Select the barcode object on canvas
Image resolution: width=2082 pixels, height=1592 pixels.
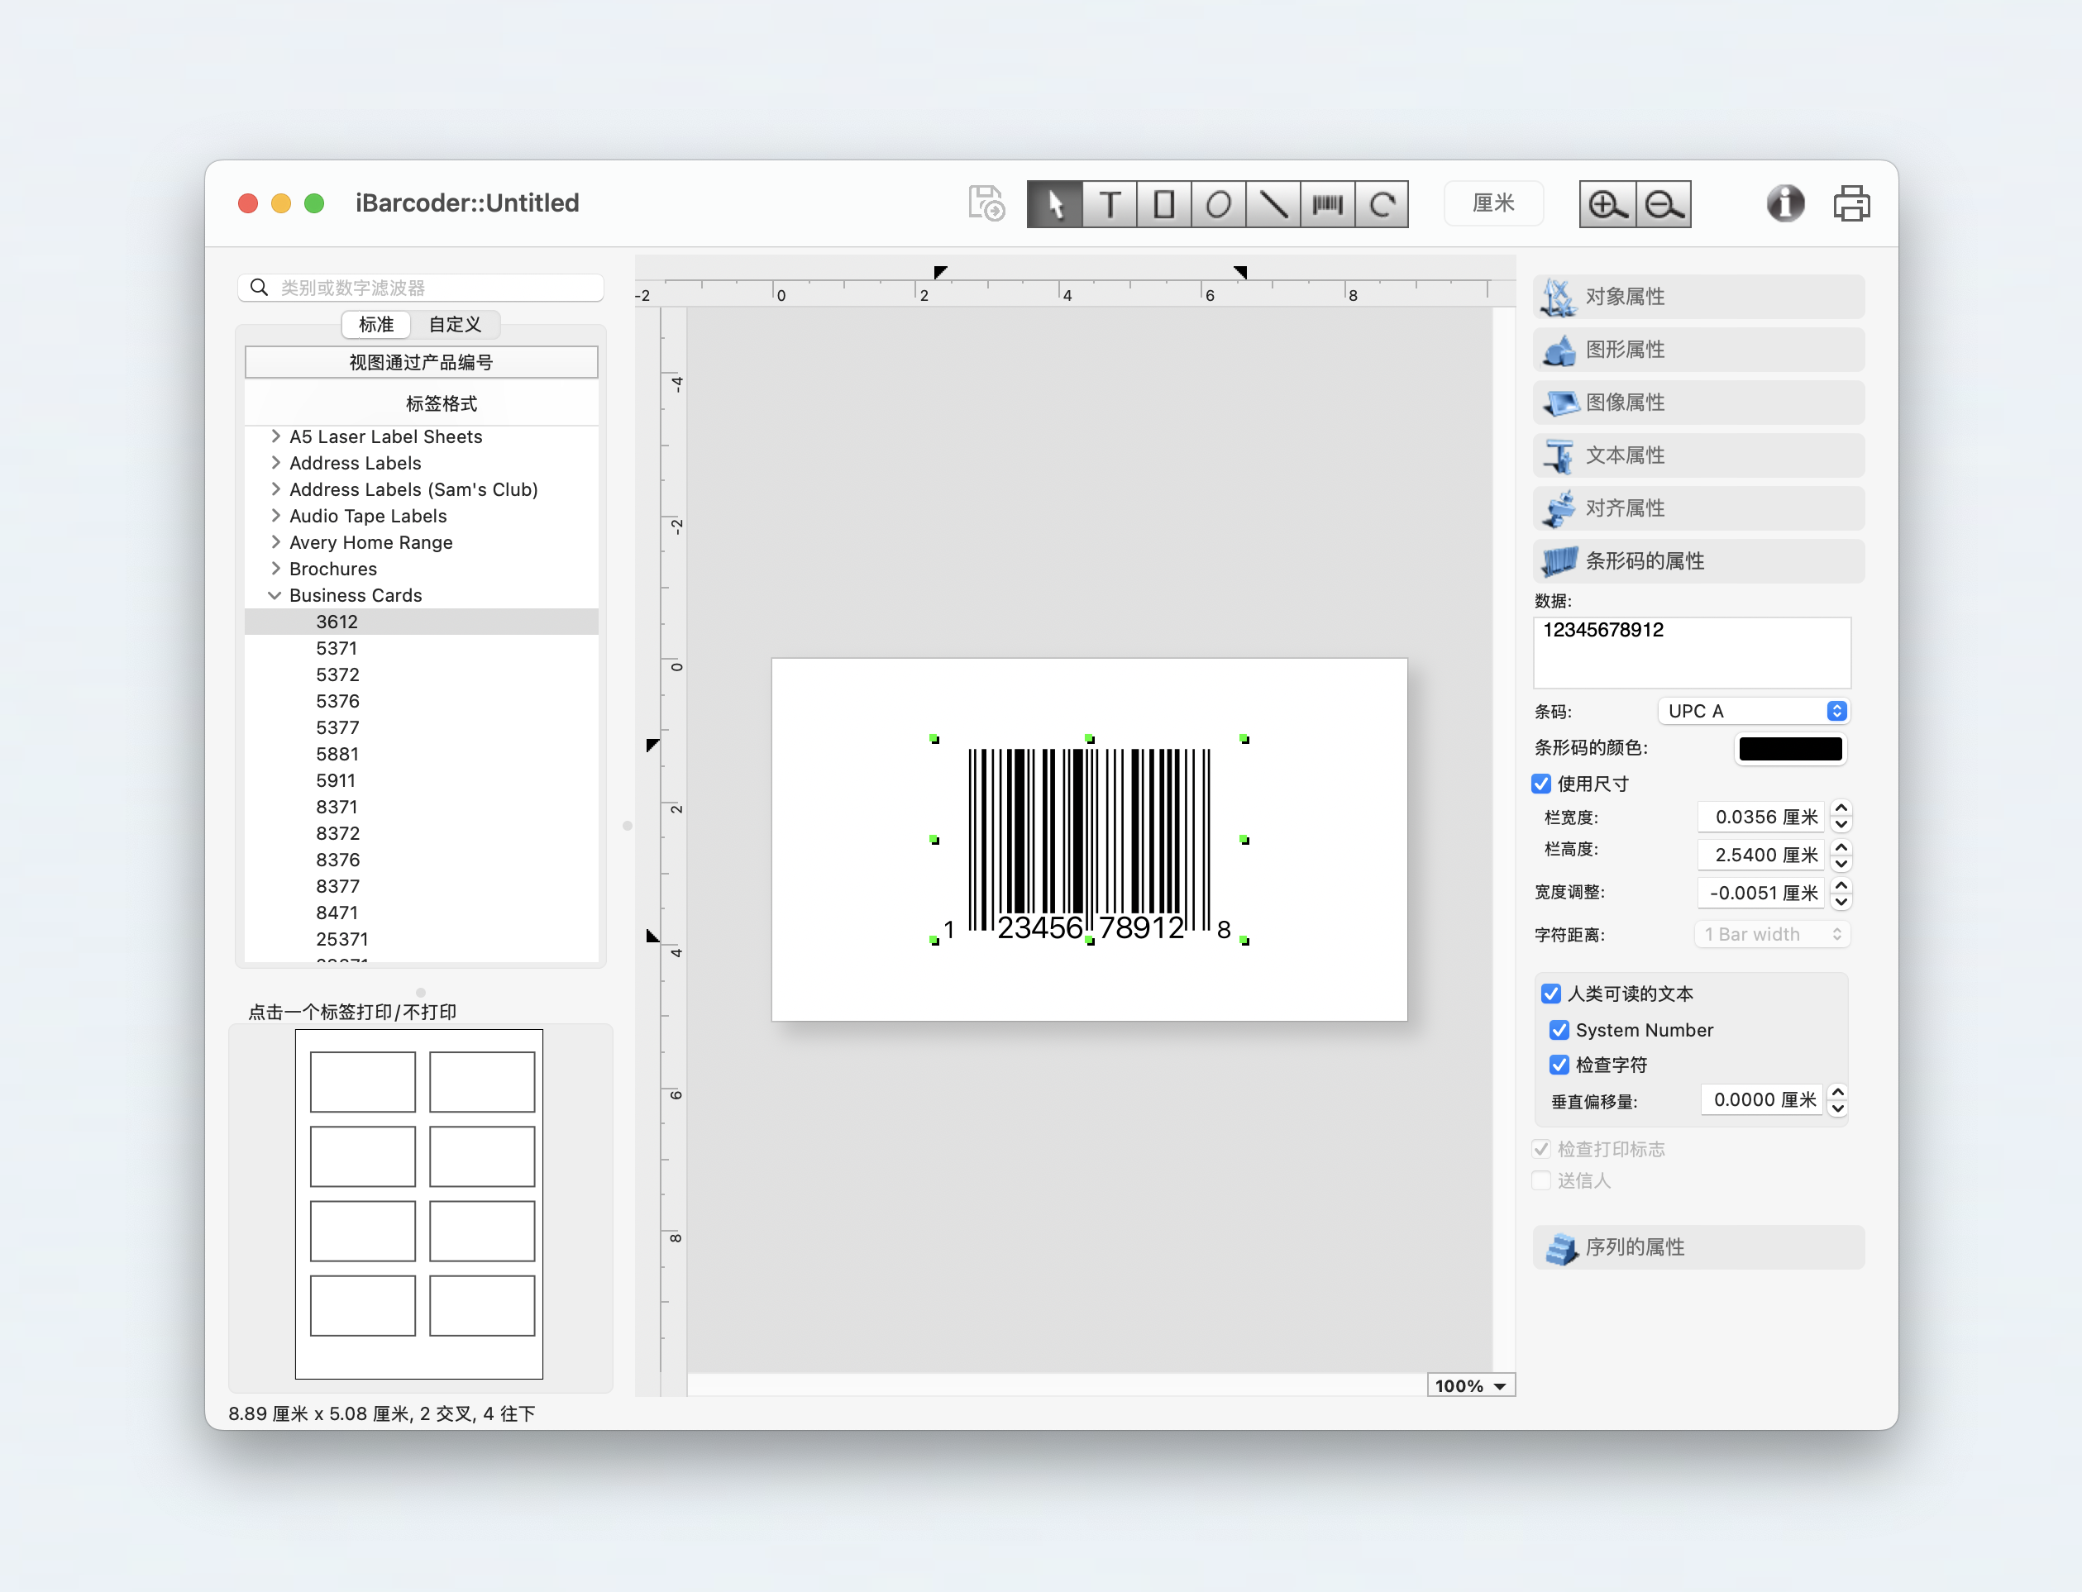coord(1089,841)
